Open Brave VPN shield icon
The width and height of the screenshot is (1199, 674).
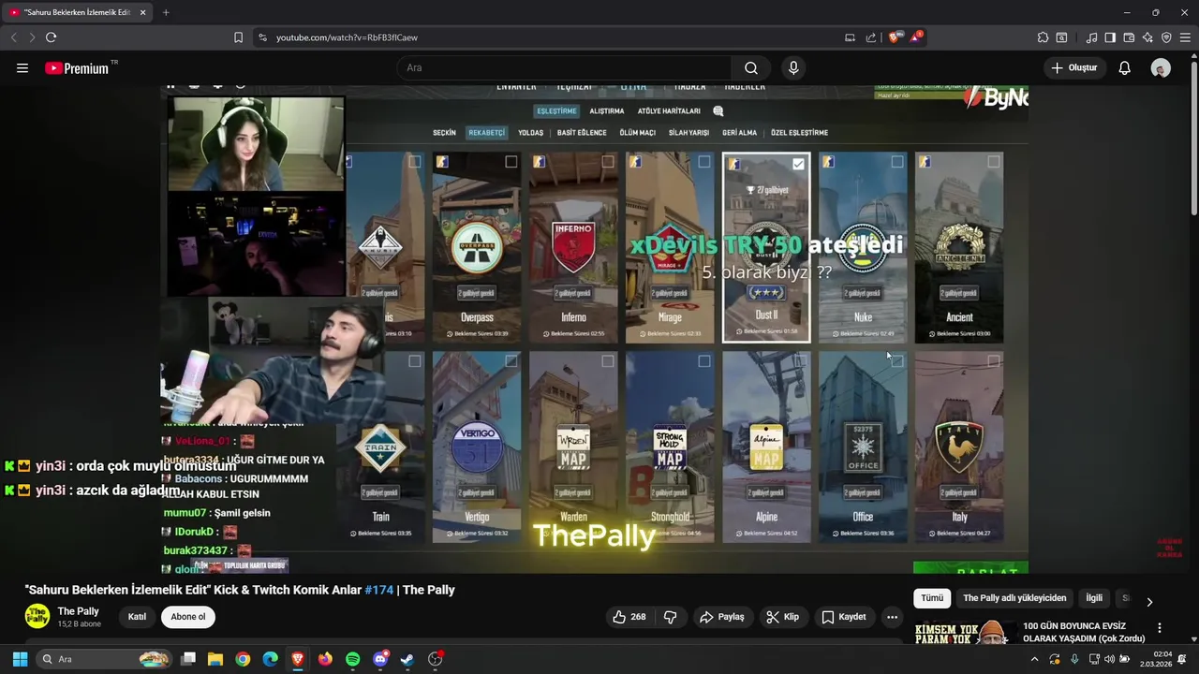pyautogui.click(x=1166, y=37)
